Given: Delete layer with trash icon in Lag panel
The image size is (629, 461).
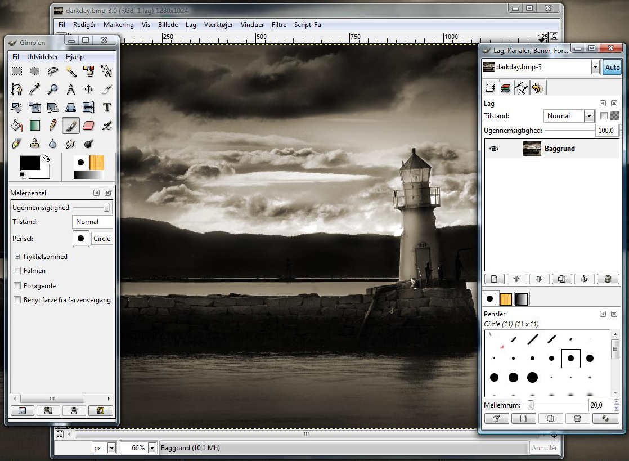Looking at the screenshot, I should pyautogui.click(x=608, y=279).
